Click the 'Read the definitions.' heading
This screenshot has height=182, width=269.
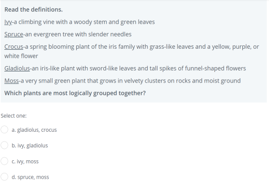[x=33, y=10]
